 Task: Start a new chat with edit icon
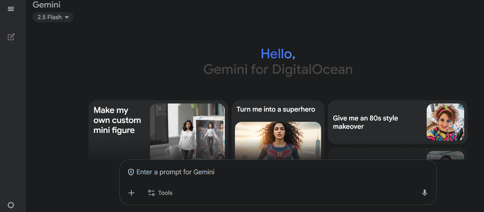(11, 37)
